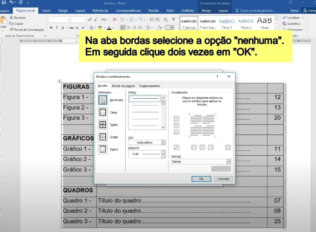Choose the Caixa border setting icon
316x232 pixels.
click(x=103, y=112)
